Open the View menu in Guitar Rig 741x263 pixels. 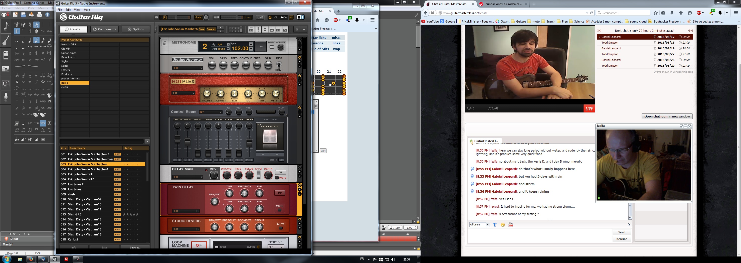77,10
